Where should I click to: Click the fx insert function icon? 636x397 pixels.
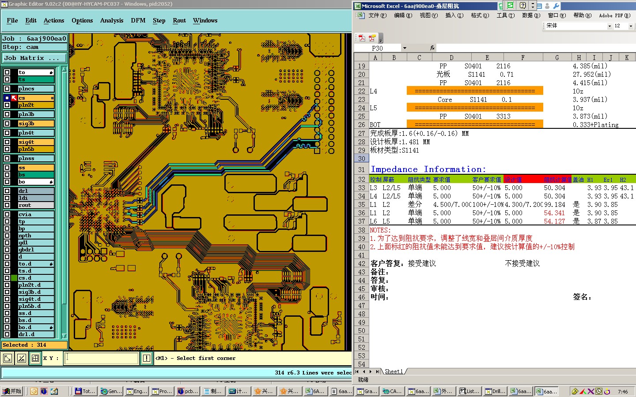click(432, 48)
